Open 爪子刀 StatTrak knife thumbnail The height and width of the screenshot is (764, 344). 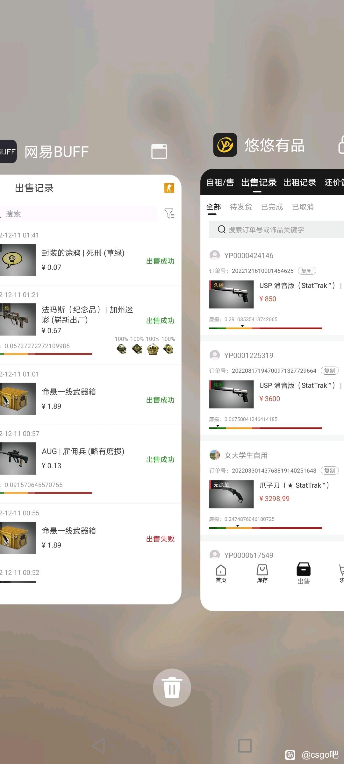(x=231, y=494)
